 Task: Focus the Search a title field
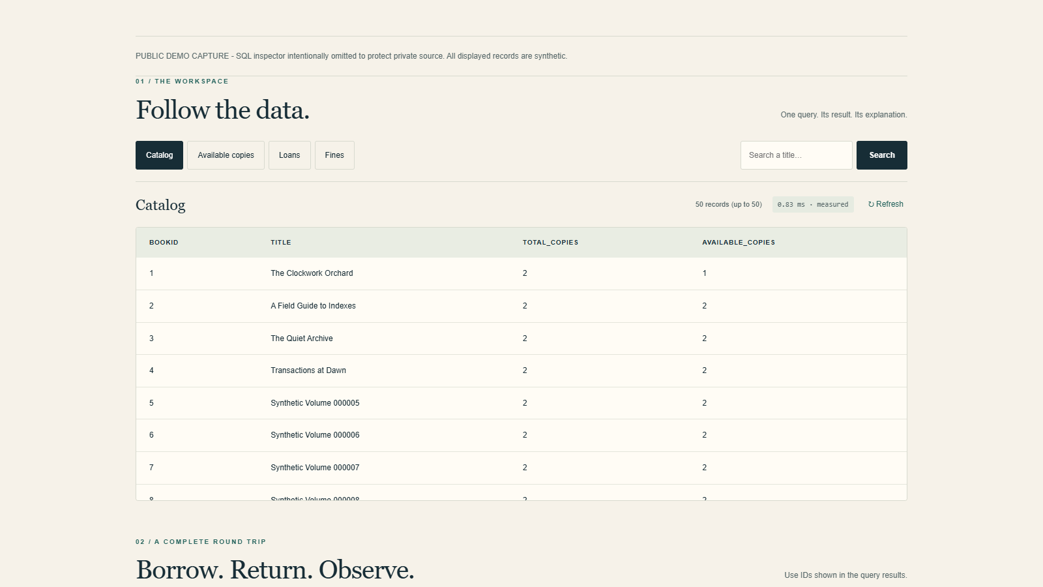(x=796, y=155)
